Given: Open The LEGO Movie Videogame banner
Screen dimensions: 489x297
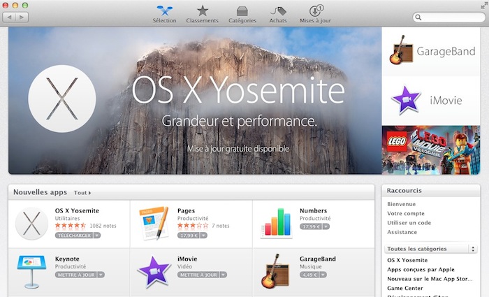Looking at the screenshot, I should (431, 150).
